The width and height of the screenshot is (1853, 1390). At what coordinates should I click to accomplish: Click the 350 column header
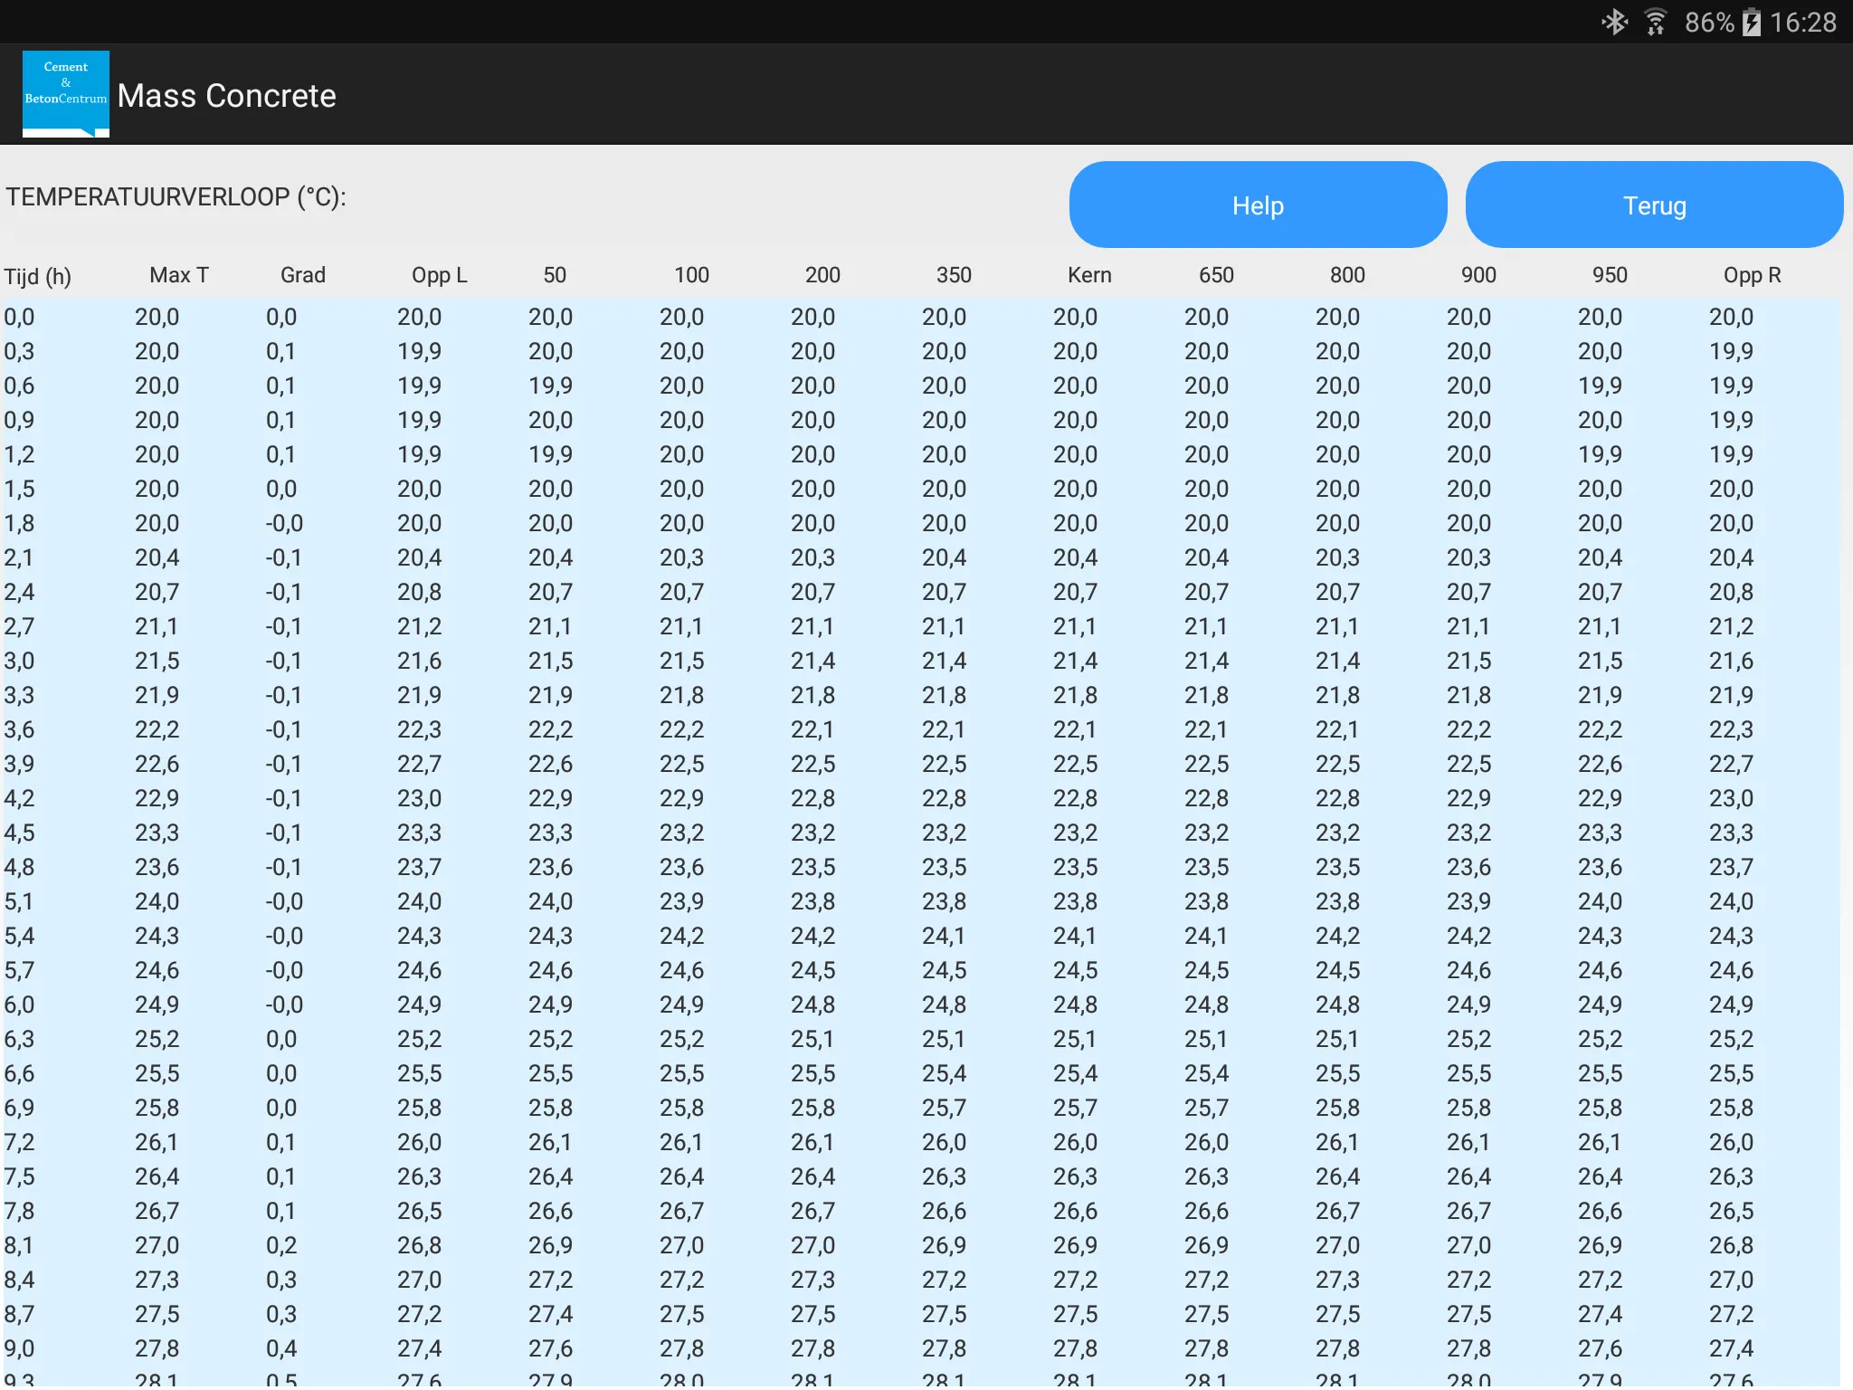point(954,275)
